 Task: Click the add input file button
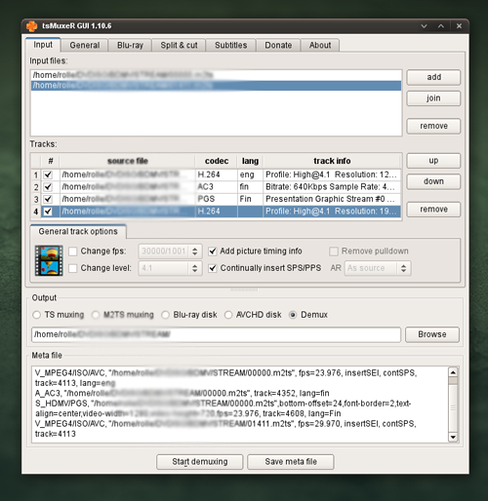[x=433, y=77]
